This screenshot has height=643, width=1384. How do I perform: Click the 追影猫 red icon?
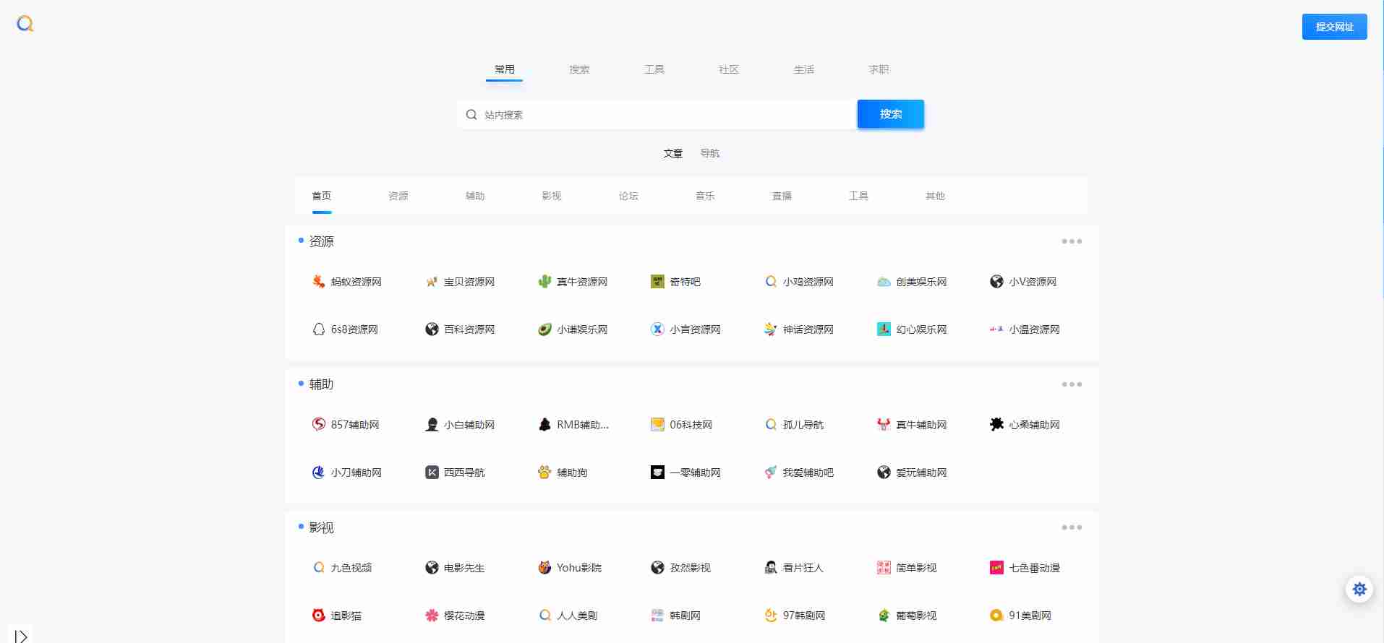(x=318, y=616)
